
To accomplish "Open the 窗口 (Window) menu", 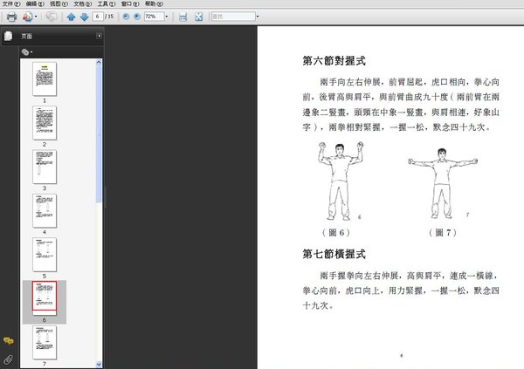I will click(x=130, y=4).
